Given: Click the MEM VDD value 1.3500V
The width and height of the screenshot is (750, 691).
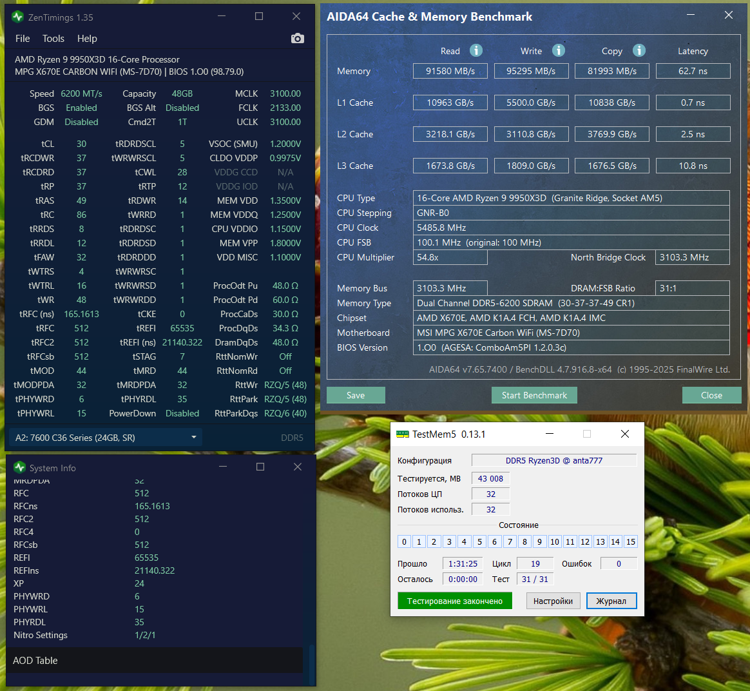Looking at the screenshot, I should pyautogui.click(x=285, y=200).
